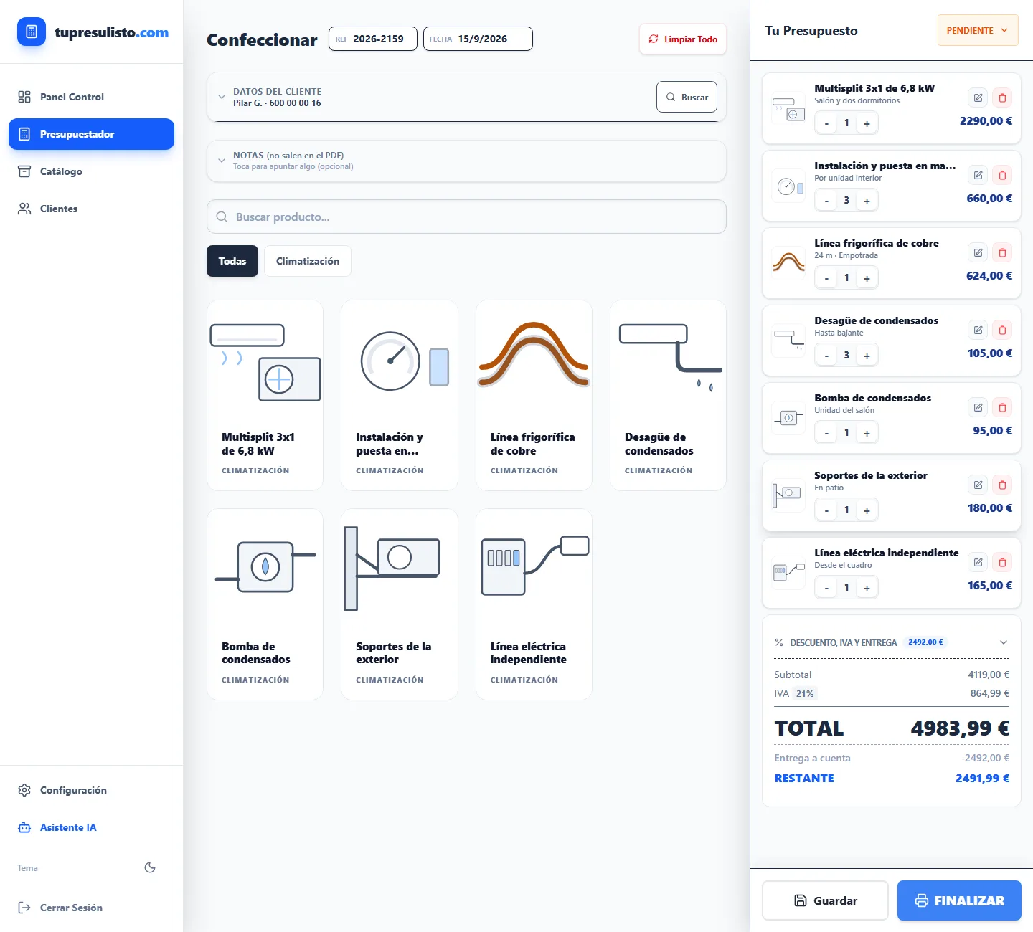This screenshot has width=1033, height=932.
Task: Edit the Bomba de condensados budget line
Action: 978,407
